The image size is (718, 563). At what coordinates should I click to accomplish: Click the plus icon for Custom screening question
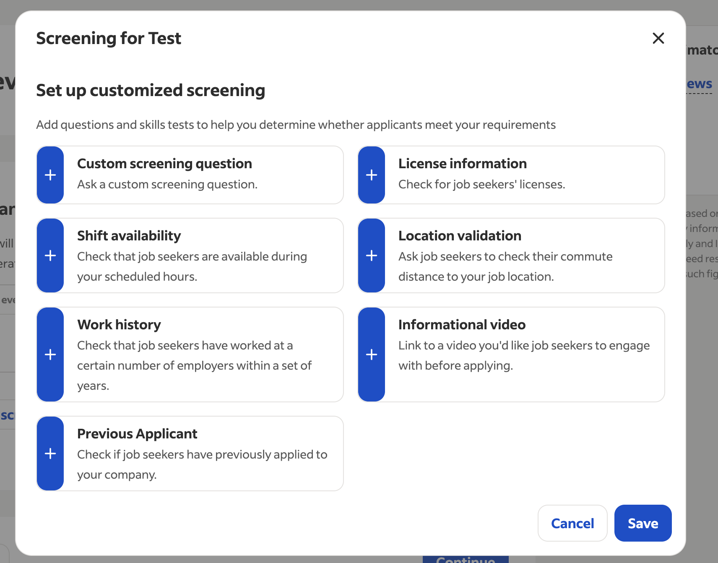coord(50,175)
